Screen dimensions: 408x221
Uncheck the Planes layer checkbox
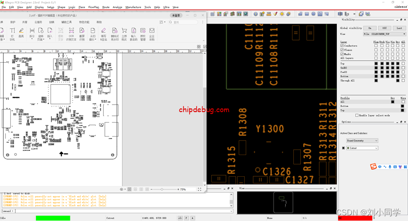tap(342, 50)
